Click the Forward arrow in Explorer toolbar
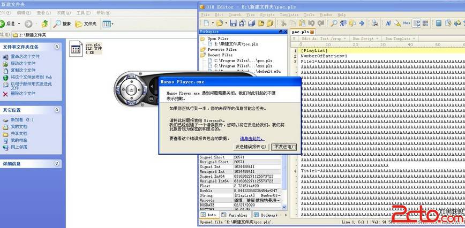This screenshot has height=228, width=465. pyautogui.click(x=28, y=24)
